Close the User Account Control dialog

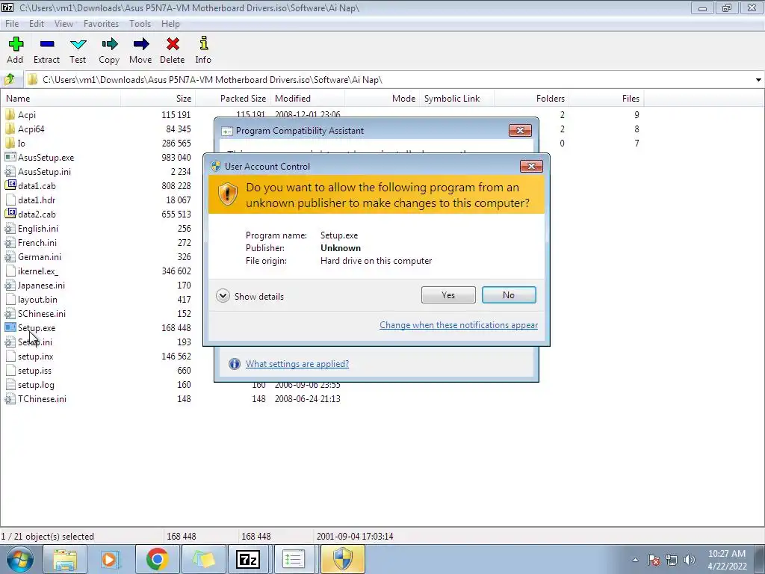pyautogui.click(x=531, y=167)
